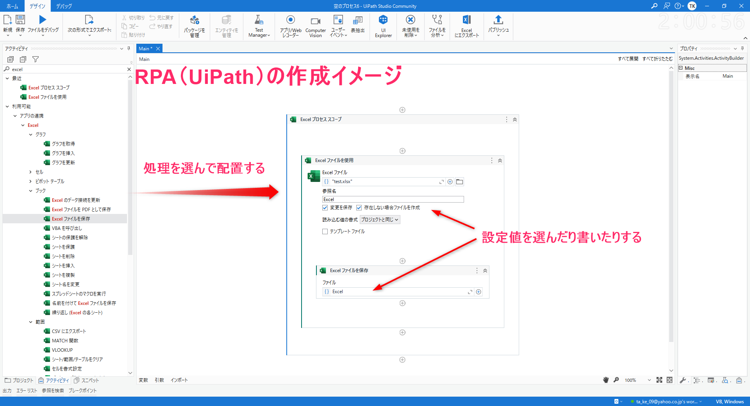Click the 参照名 Excel input field
The width and height of the screenshot is (750, 406).
[393, 199]
